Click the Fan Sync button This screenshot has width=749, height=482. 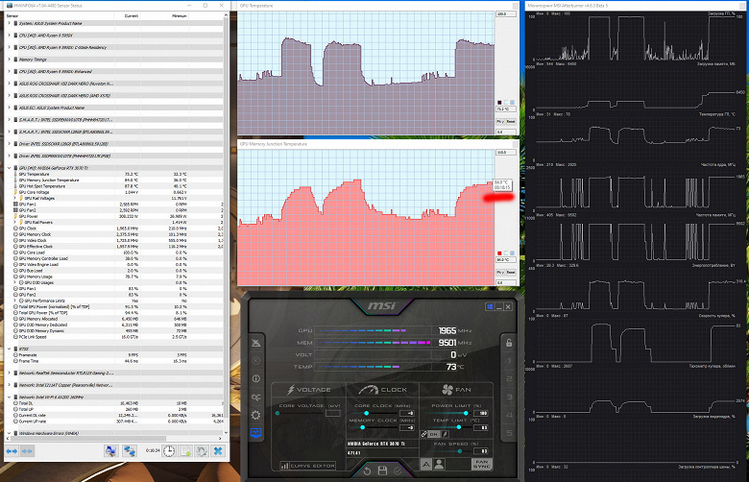tap(481, 464)
